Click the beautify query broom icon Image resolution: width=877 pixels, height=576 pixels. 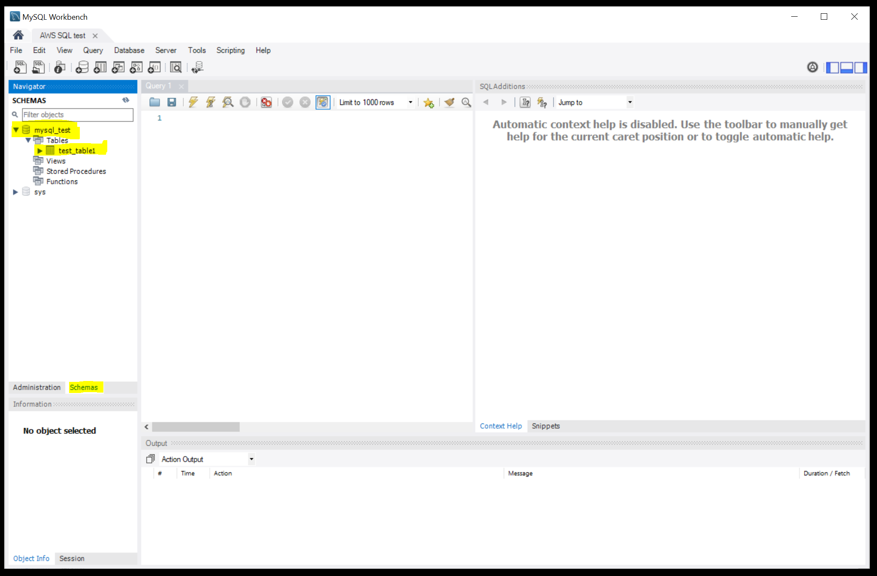[x=449, y=102]
